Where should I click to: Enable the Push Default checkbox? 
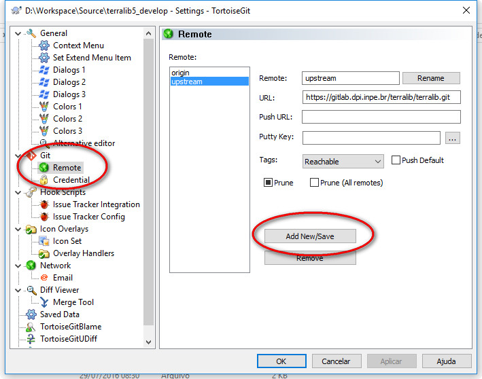[x=396, y=160]
